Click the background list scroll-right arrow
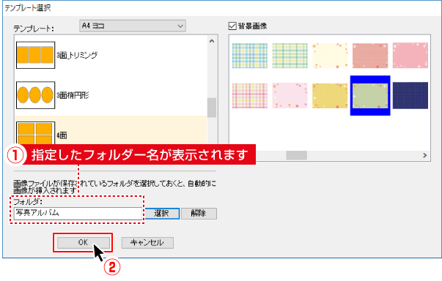The image size is (442, 281). pos(425,155)
